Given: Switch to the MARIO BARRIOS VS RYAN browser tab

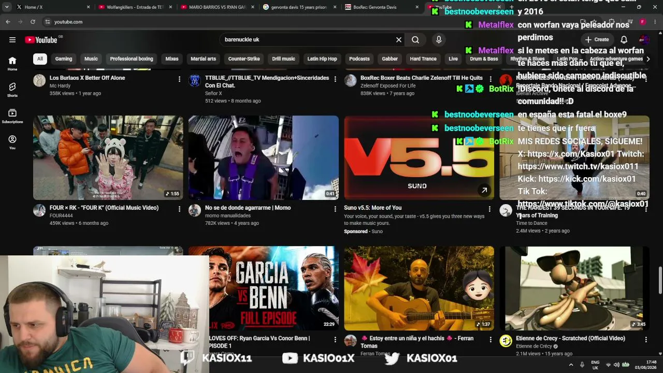Looking at the screenshot, I should pyautogui.click(x=218, y=7).
